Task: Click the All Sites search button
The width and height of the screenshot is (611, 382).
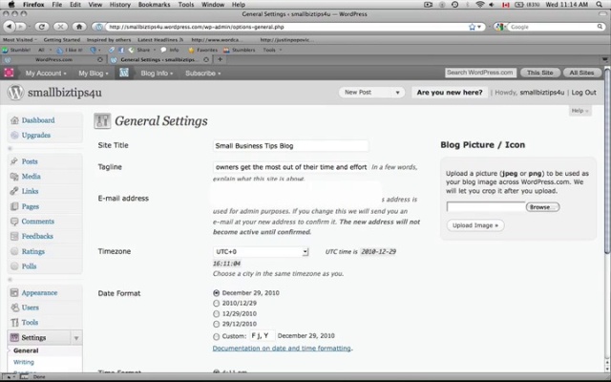Action: [x=581, y=73]
